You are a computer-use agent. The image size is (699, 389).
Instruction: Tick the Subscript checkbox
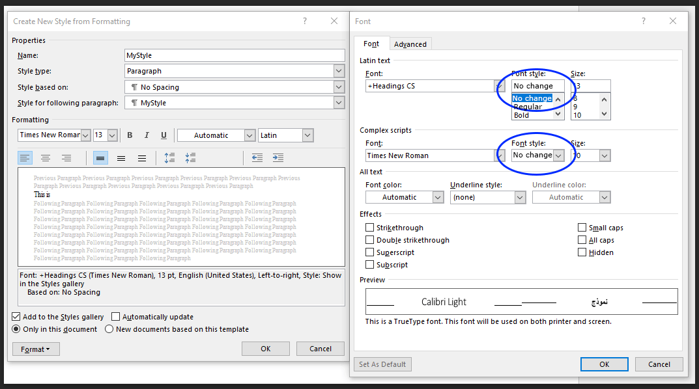pyautogui.click(x=369, y=265)
